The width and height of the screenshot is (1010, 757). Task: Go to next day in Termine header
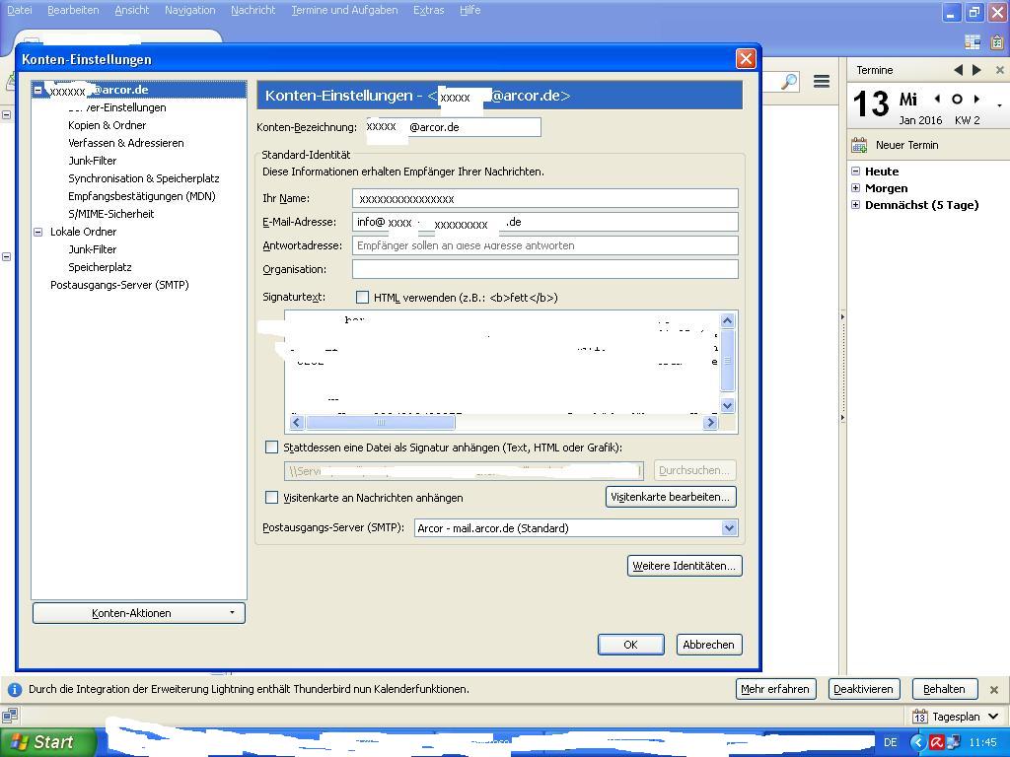pyautogui.click(x=976, y=70)
